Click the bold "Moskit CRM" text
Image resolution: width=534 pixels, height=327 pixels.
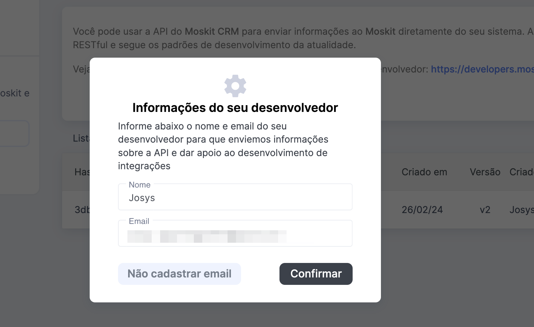click(x=212, y=31)
